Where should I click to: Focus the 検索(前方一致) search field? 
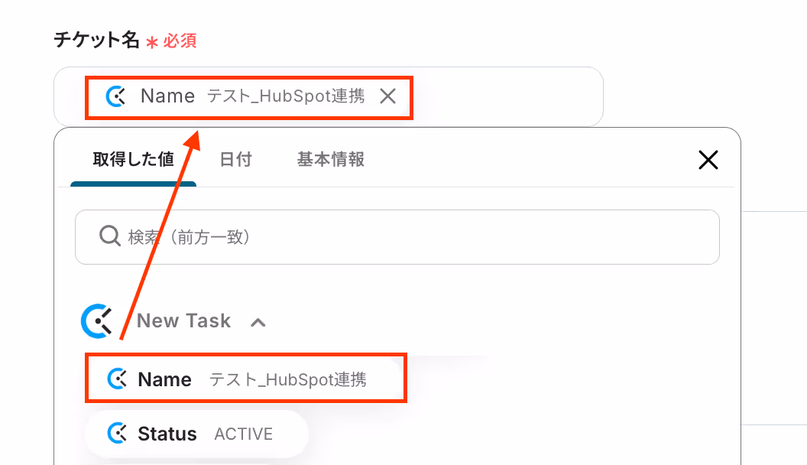397,237
